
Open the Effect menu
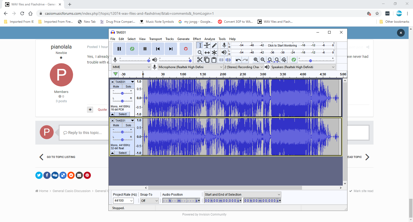point(197,39)
